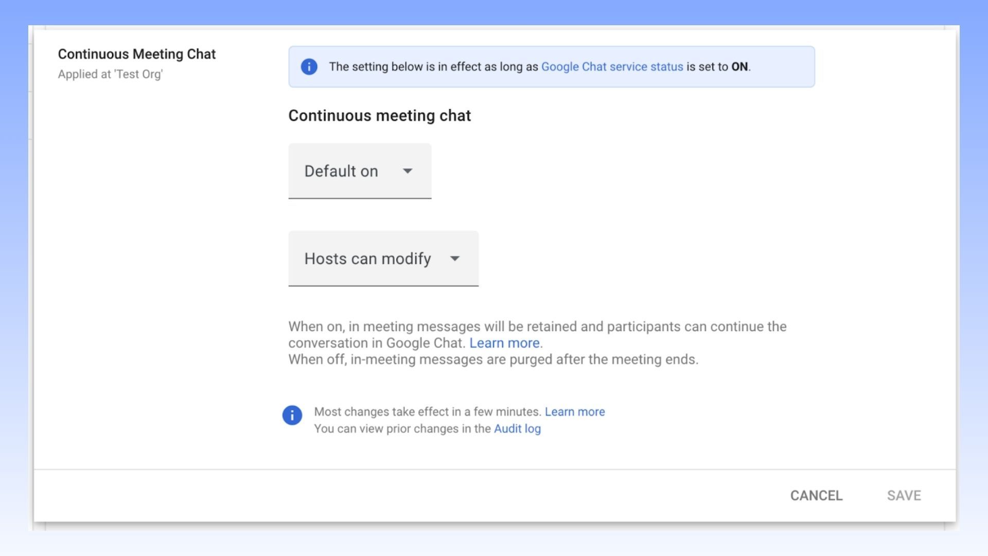Click 'Learn more' after 'conversation in Google Chat'
The width and height of the screenshot is (988, 556).
tap(504, 343)
